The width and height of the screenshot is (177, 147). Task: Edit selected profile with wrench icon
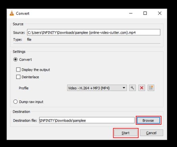point(132,88)
